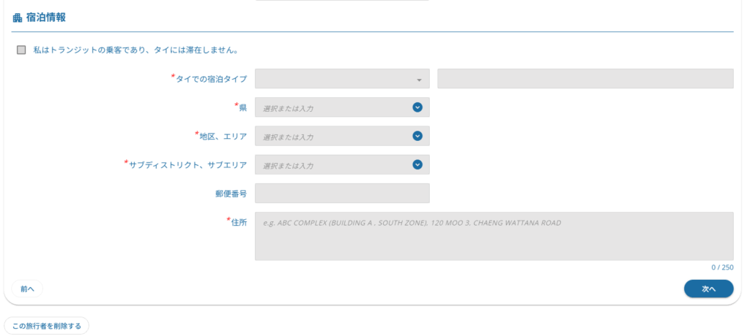Click the 私はトランジットの乗客であり label text

point(92,50)
